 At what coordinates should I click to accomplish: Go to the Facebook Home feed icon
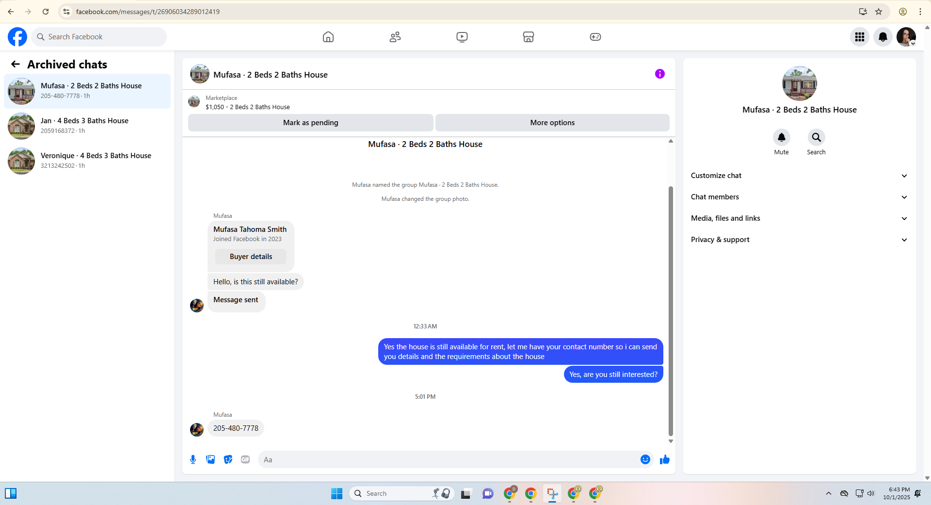point(328,37)
